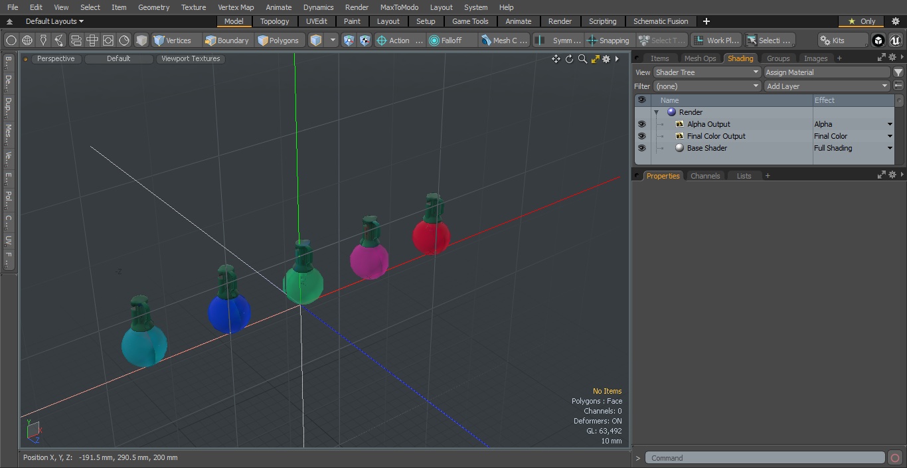The image size is (907, 468).
Task: Click the gray cube icon left of Vertices
Action: 141,40
